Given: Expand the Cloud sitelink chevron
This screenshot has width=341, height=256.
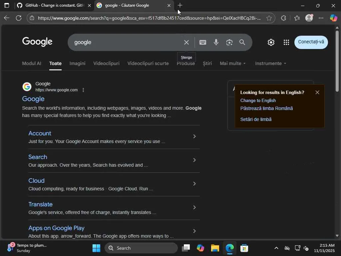Looking at the screenshot, I should (194, 184).
